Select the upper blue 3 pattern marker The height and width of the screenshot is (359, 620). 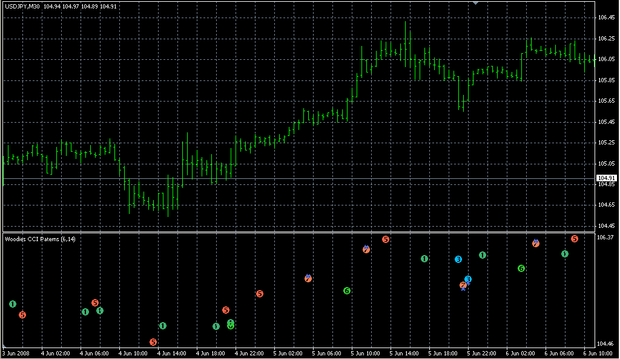click(x=458, y=259)
